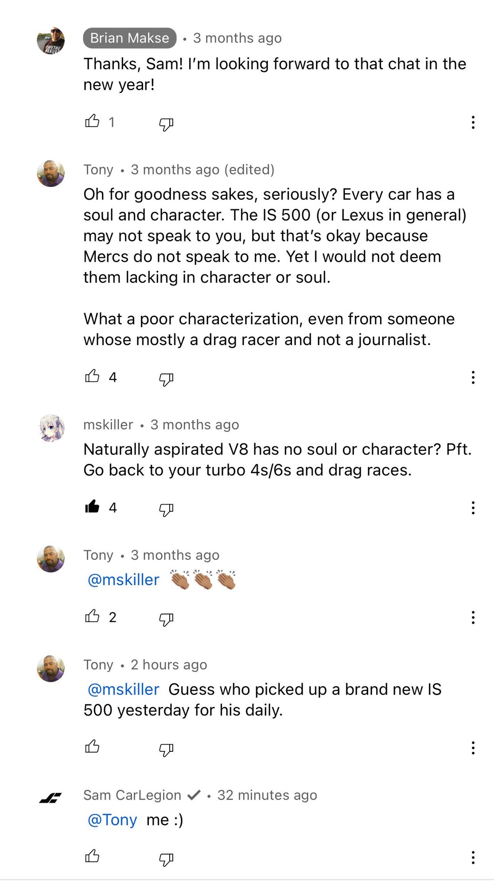Dislike Tony's soul and character comment
The width and height of the screenshot is (494, 886).
tap(166, 379)
